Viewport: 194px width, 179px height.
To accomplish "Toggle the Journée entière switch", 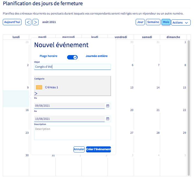I will pos(72,57).
